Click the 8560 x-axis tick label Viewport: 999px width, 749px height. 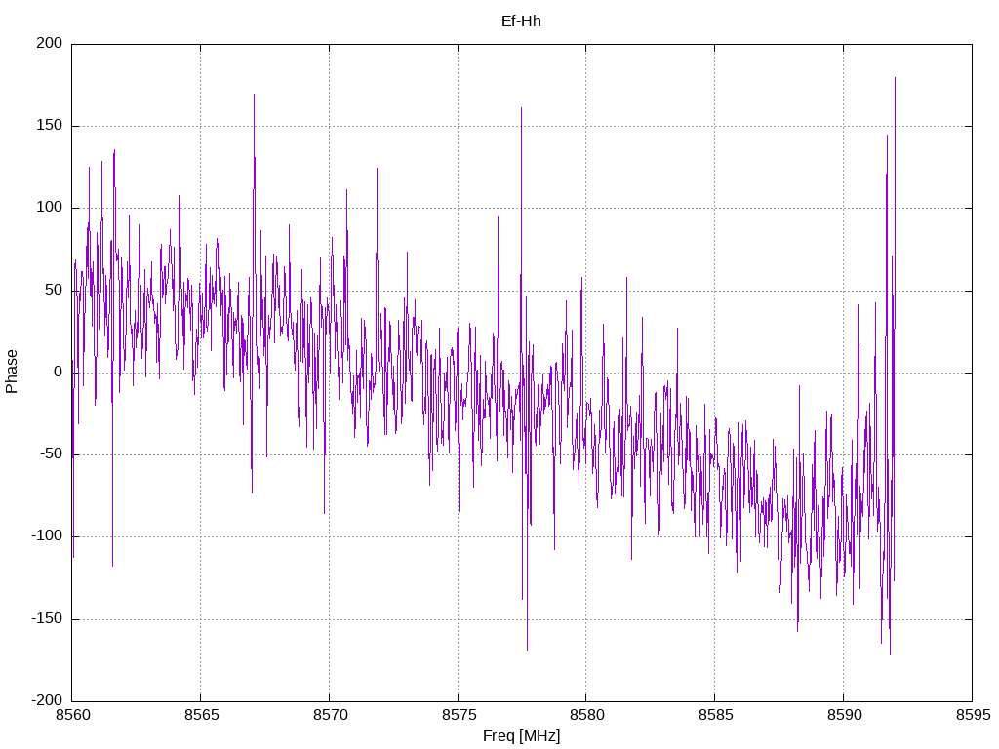pos(72,715)
